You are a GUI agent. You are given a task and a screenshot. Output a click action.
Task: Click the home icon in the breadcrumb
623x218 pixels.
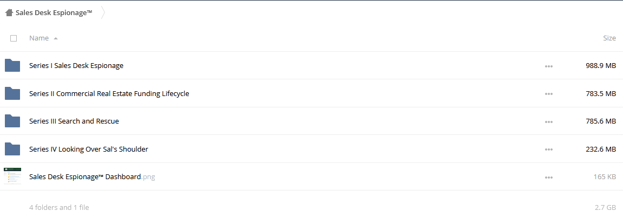9,13
